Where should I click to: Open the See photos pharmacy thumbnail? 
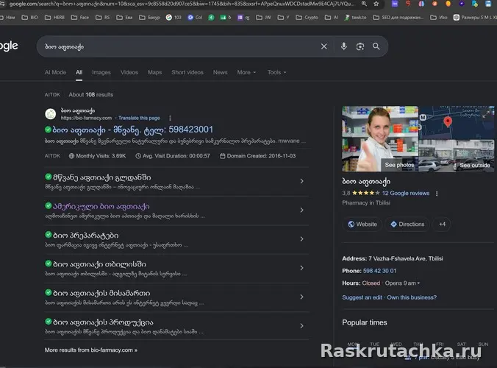point(380,139)
